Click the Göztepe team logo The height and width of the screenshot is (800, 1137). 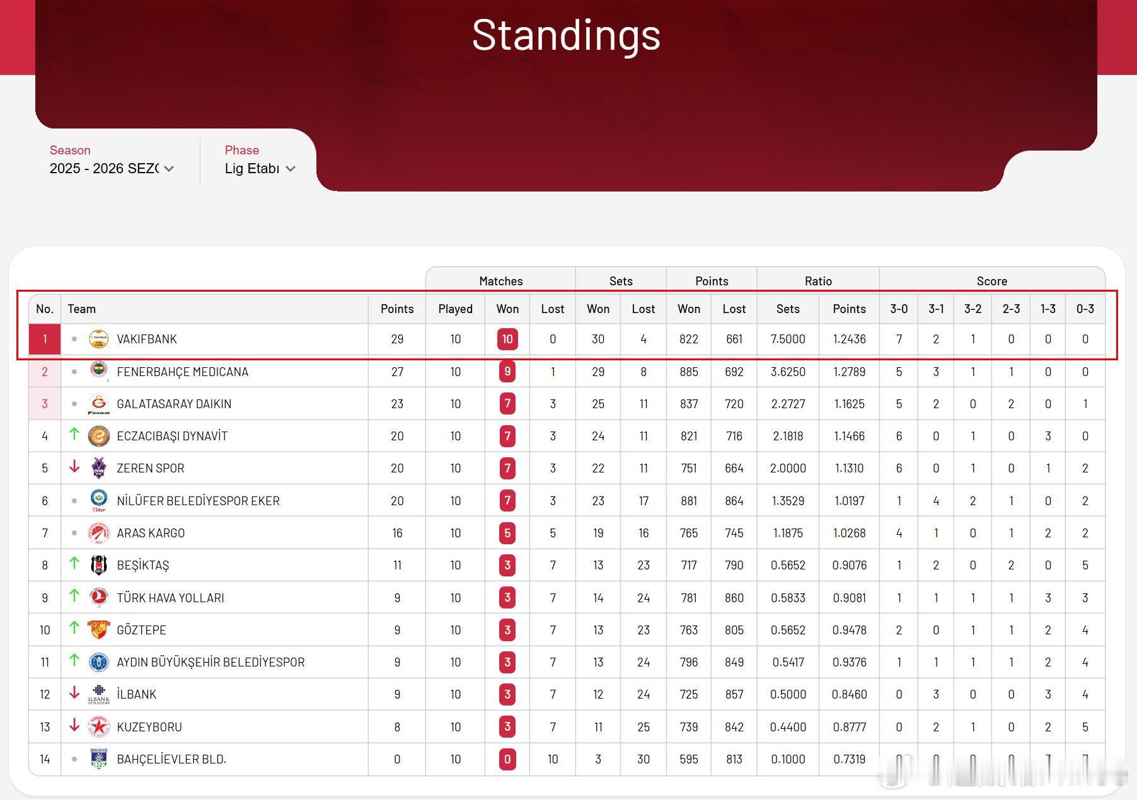pyautogui.click(x=99, y=630)
